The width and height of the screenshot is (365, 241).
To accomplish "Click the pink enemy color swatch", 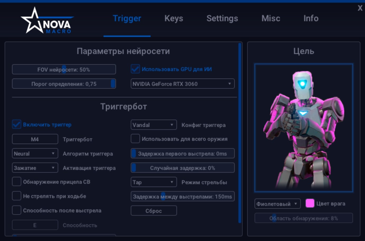I will (310, 203).
